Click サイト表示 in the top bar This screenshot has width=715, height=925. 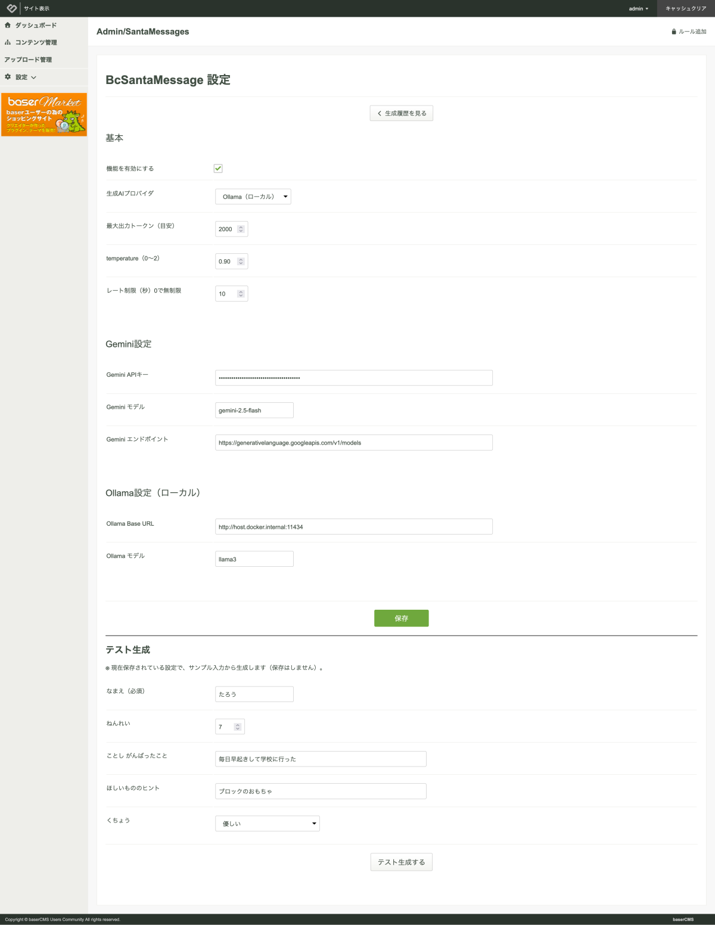[x=36, y=8]
